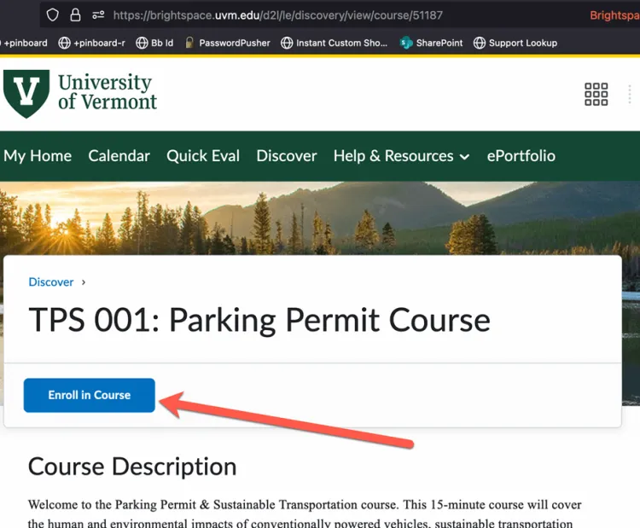Screen dimensions: 640x528
Task: Select Discover in the green navbar
Action: coord(287,156)
